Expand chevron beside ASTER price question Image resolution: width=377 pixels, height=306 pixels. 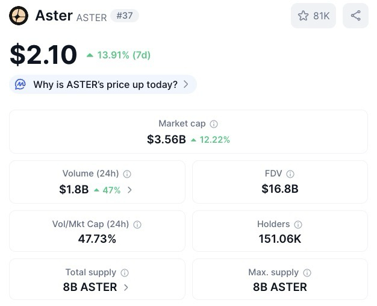coord(186,84)
